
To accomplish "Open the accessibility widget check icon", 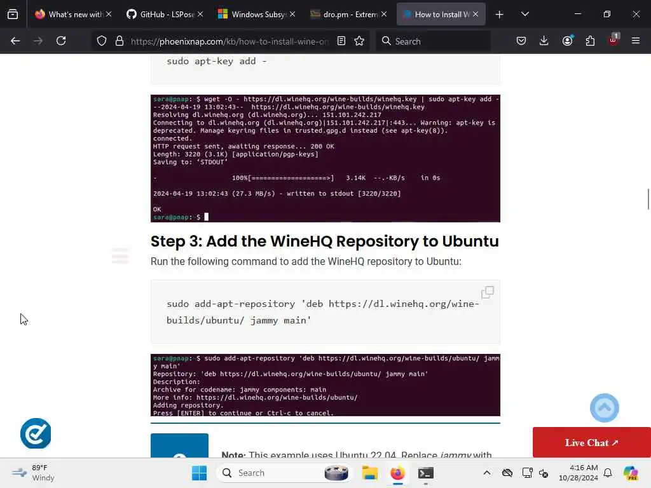I will pyautogui.click(x=36, y=433).
